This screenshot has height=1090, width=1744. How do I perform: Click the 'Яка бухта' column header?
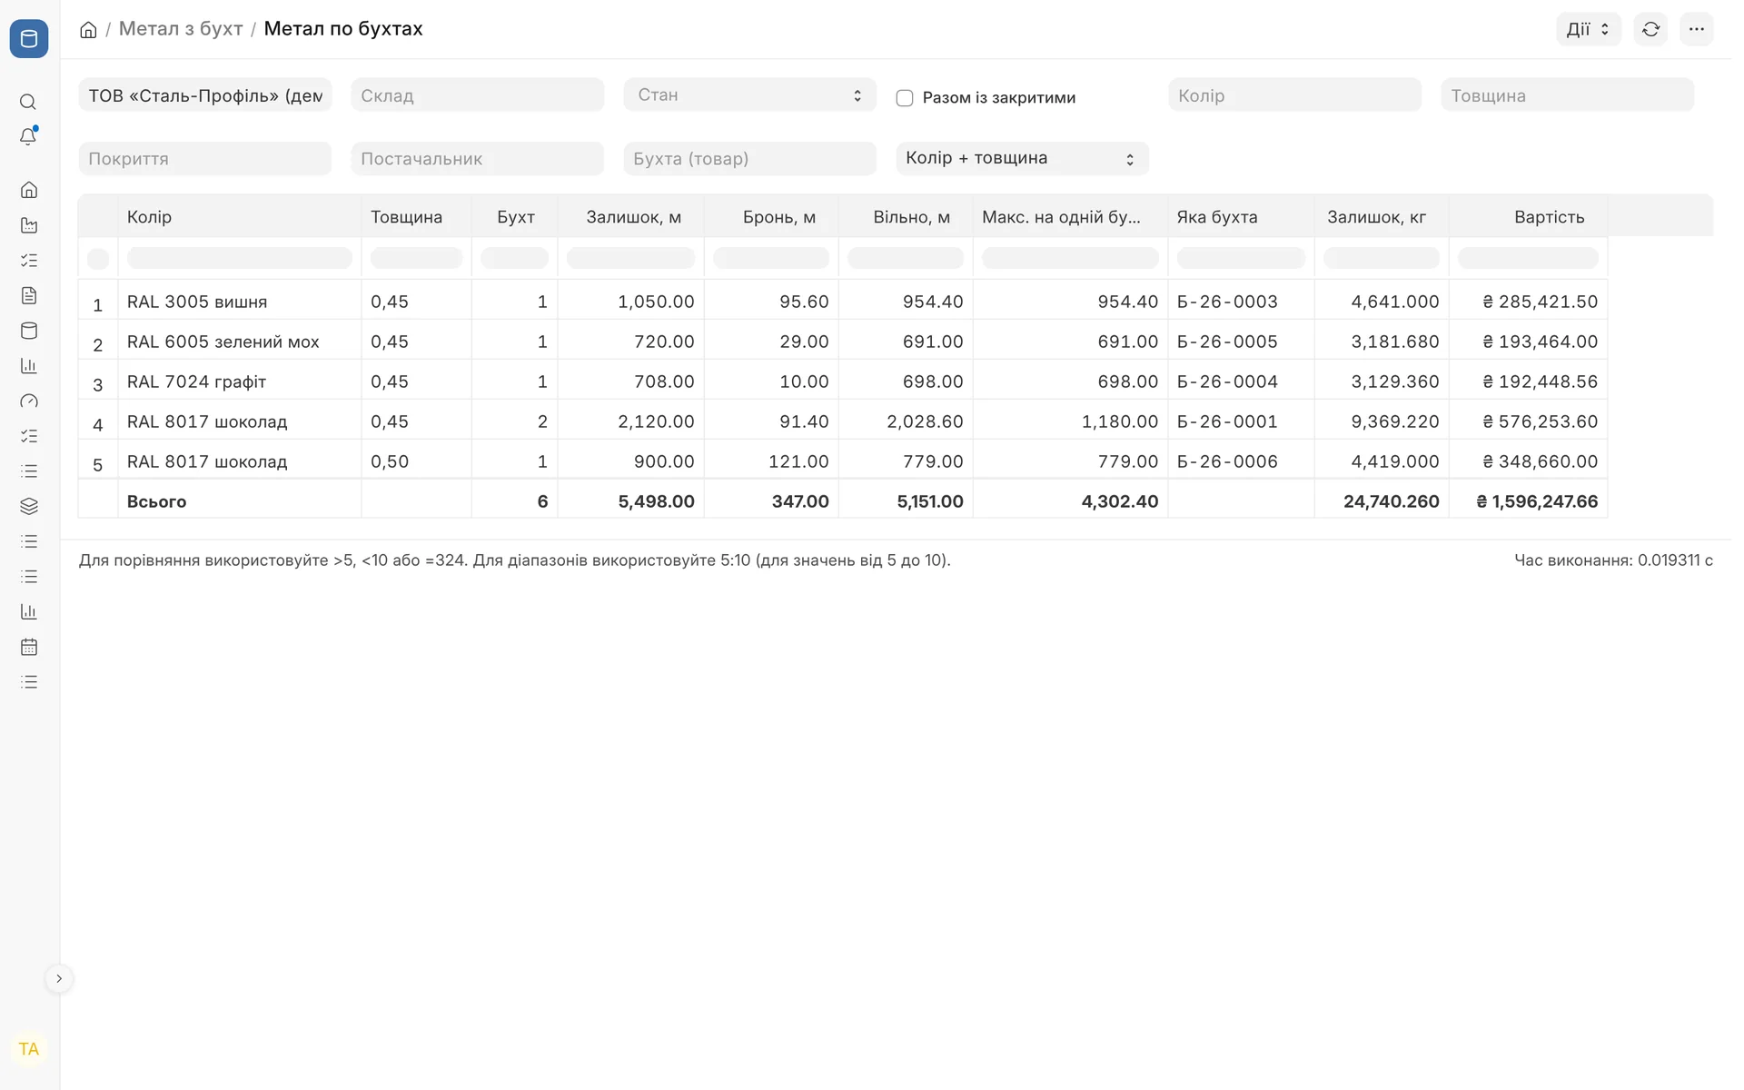pos(1216,217)
